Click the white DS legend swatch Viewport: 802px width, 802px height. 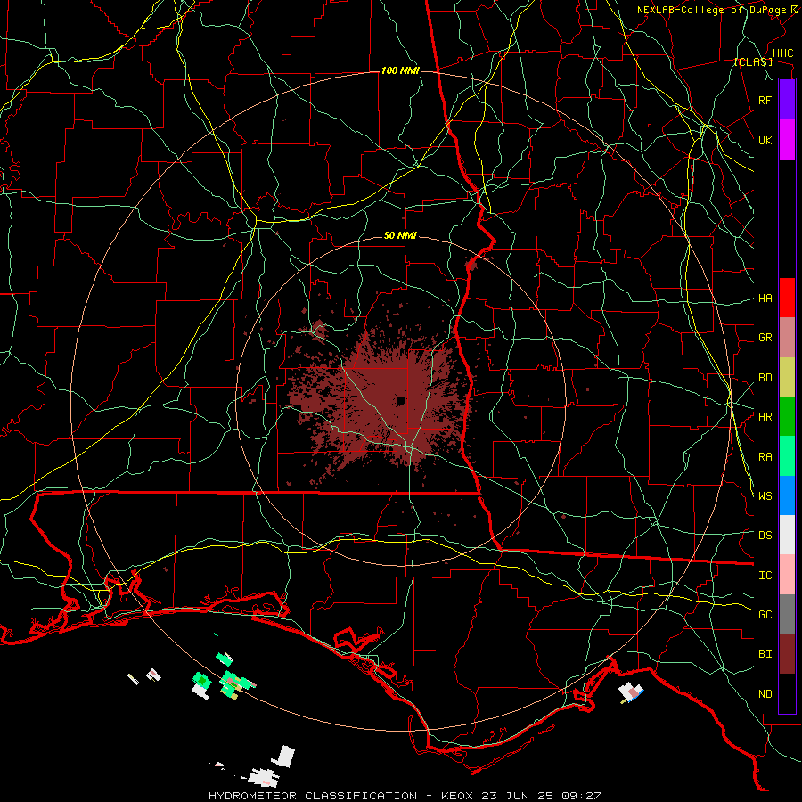pyautogui.click(x=787, y=535)
